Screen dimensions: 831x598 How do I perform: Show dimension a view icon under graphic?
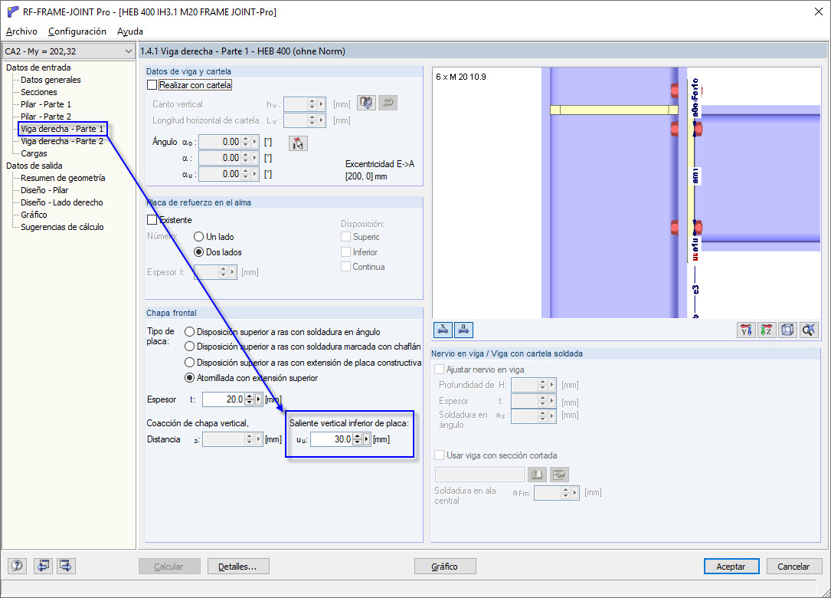pyautogui.click(x=463, y=330)
